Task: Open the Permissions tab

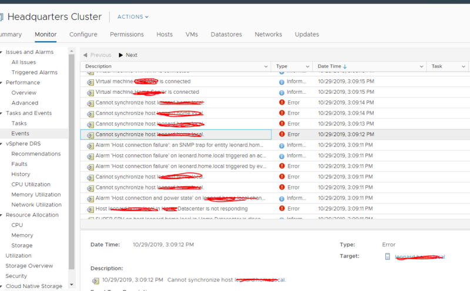Action: click(127, 35)
